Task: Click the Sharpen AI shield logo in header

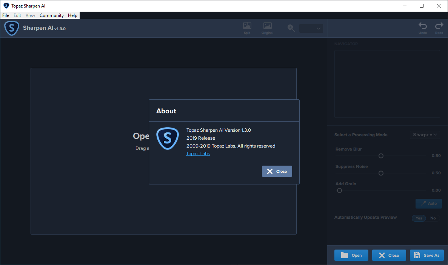Action: pyautogui.click(x=12, y=28)
